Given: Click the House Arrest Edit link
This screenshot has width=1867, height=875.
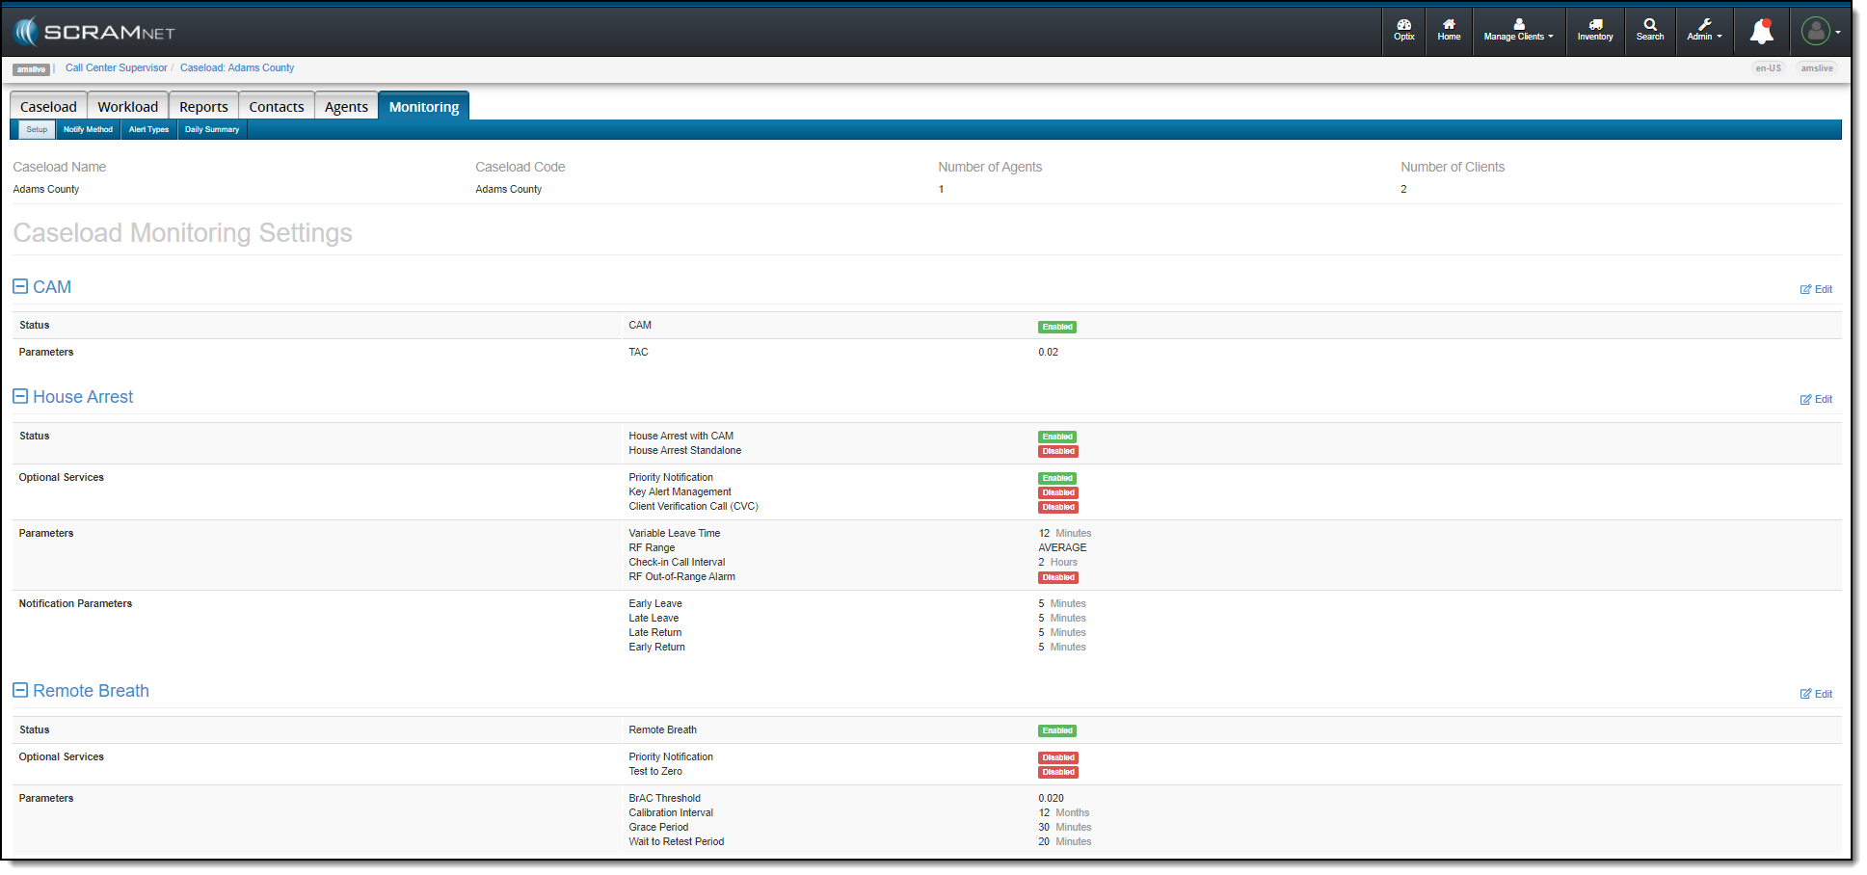Looking at the screenshot, I should tap(1816, 399).
